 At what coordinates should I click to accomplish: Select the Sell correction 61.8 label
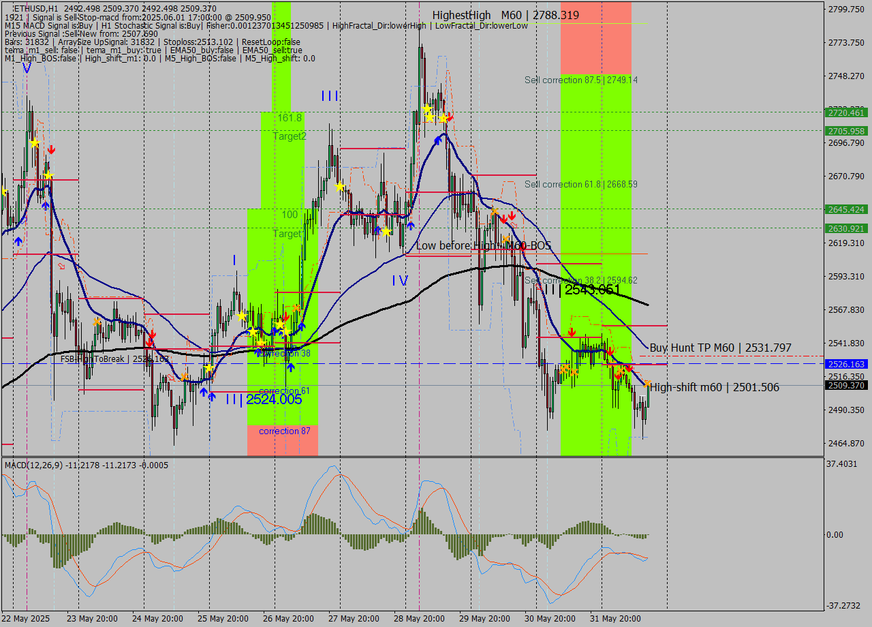click(x=580, y=184)
